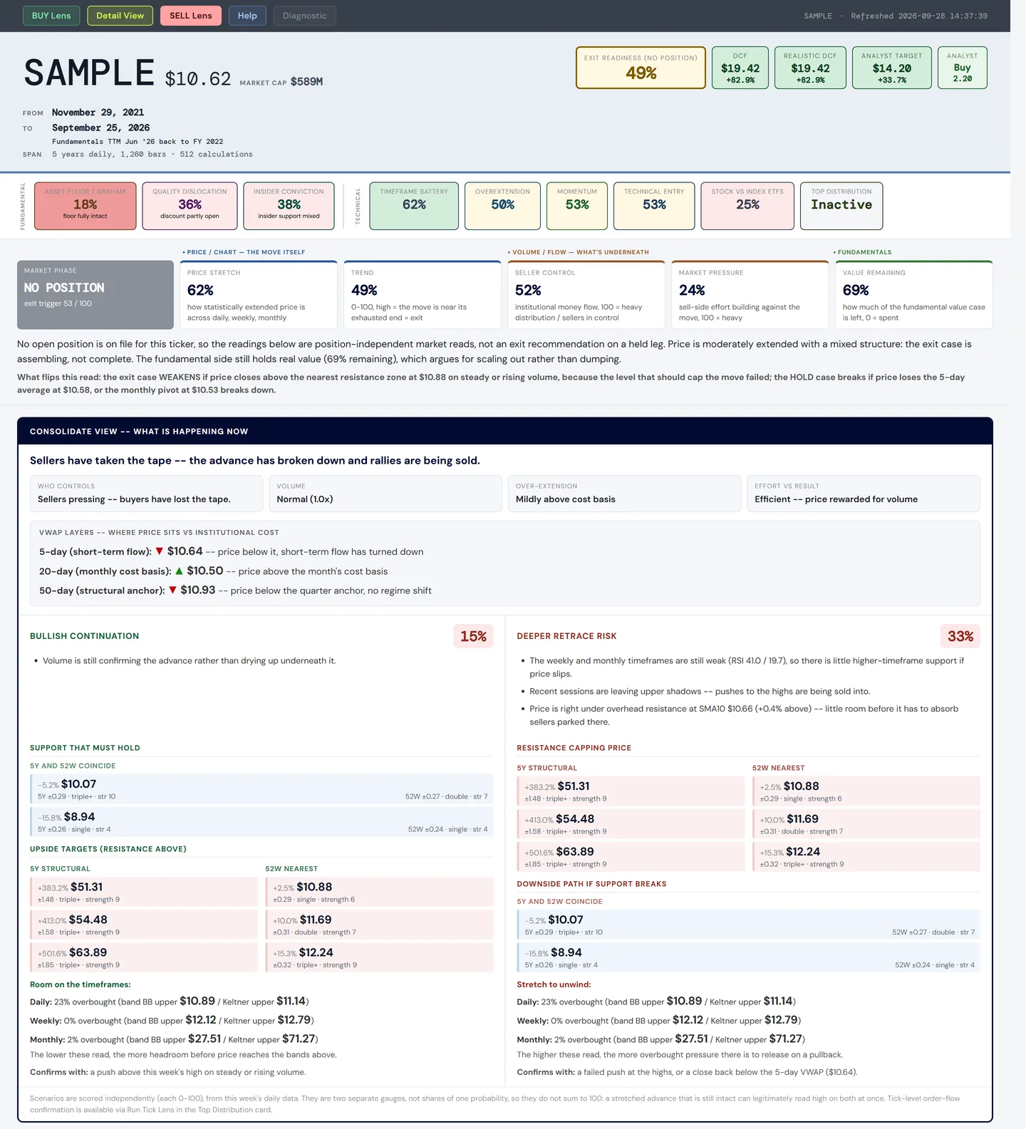This screenshot has height=1129, width=1026.
Task: Open the Momentum 53% tile
Action: (577, 206)
